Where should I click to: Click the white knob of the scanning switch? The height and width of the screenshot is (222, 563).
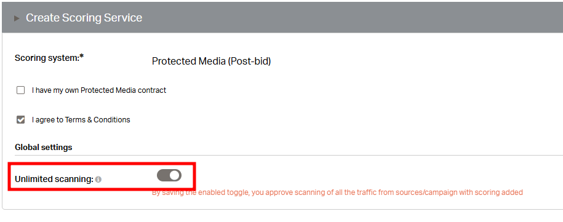coord(175,175)
